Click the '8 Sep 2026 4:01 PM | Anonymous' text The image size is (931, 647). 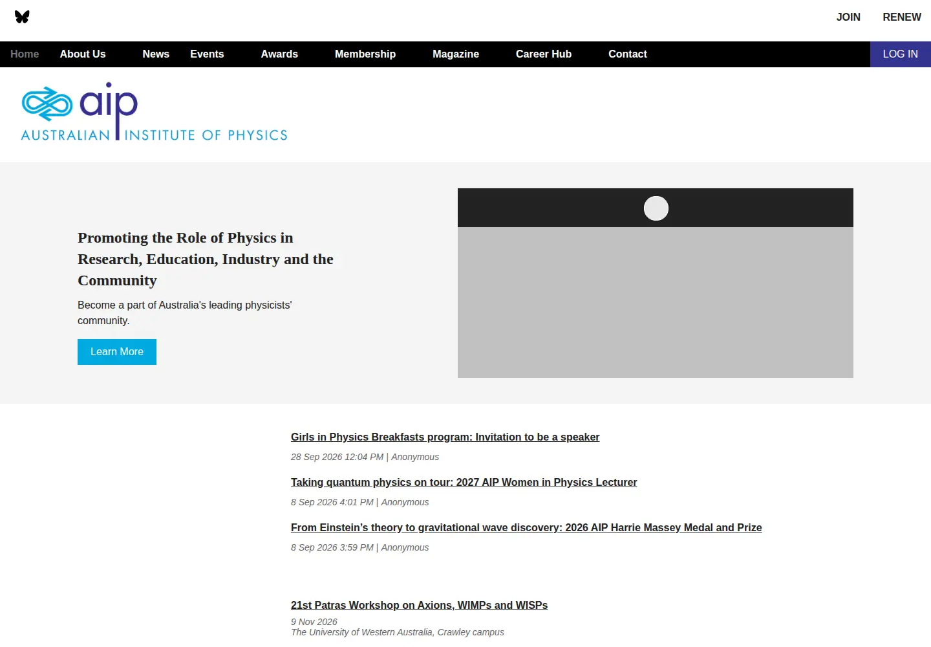tap(359, 502)
